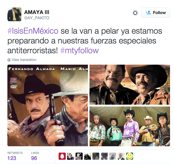
Task: Follow the AMAYA III account
Action: point(156,12)
